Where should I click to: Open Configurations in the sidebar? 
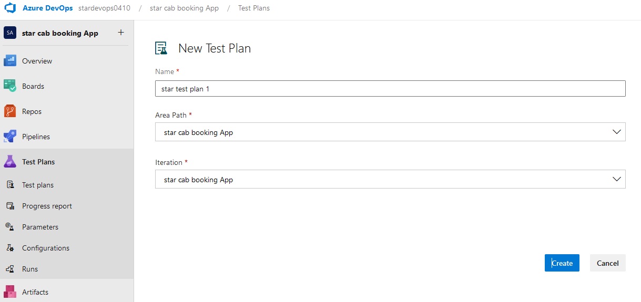[46, 248]
